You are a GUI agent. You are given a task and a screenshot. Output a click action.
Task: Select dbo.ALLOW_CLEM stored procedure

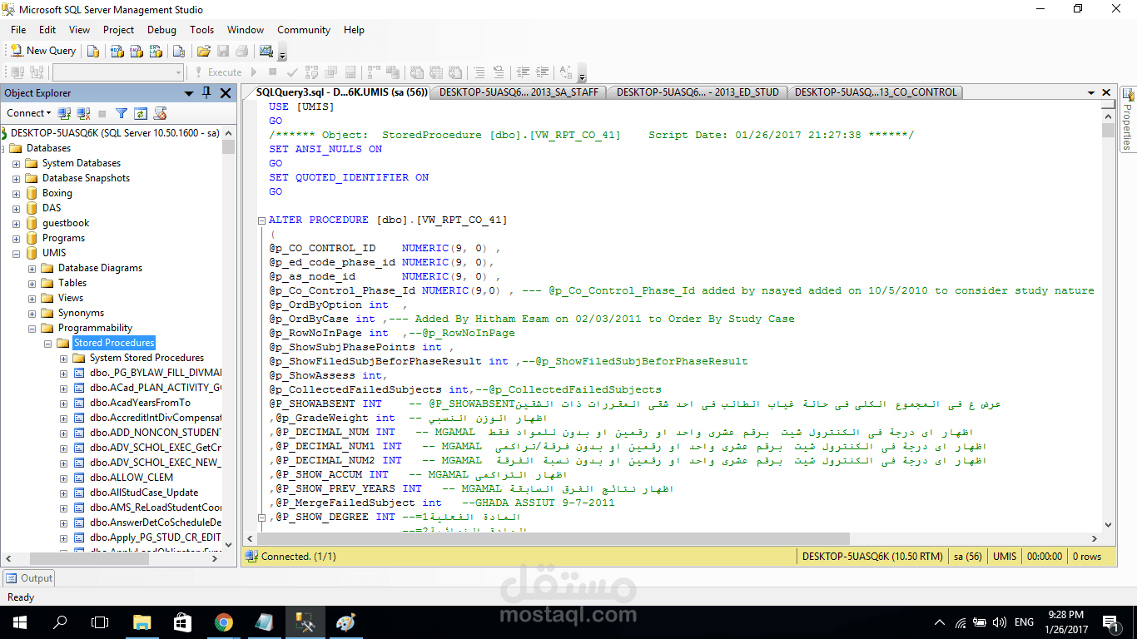132,478
